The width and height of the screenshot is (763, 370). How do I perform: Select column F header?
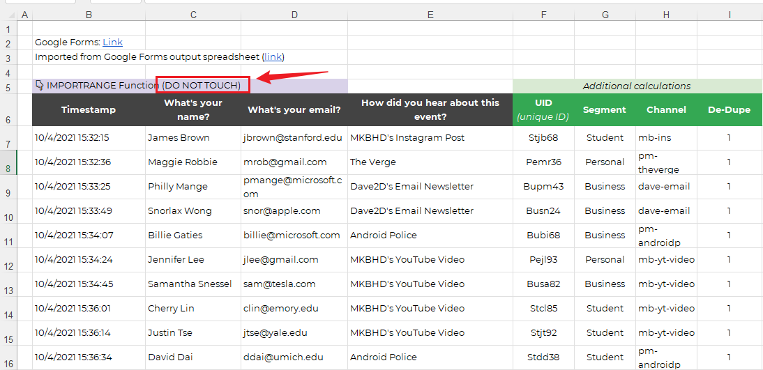click(543, 15)
